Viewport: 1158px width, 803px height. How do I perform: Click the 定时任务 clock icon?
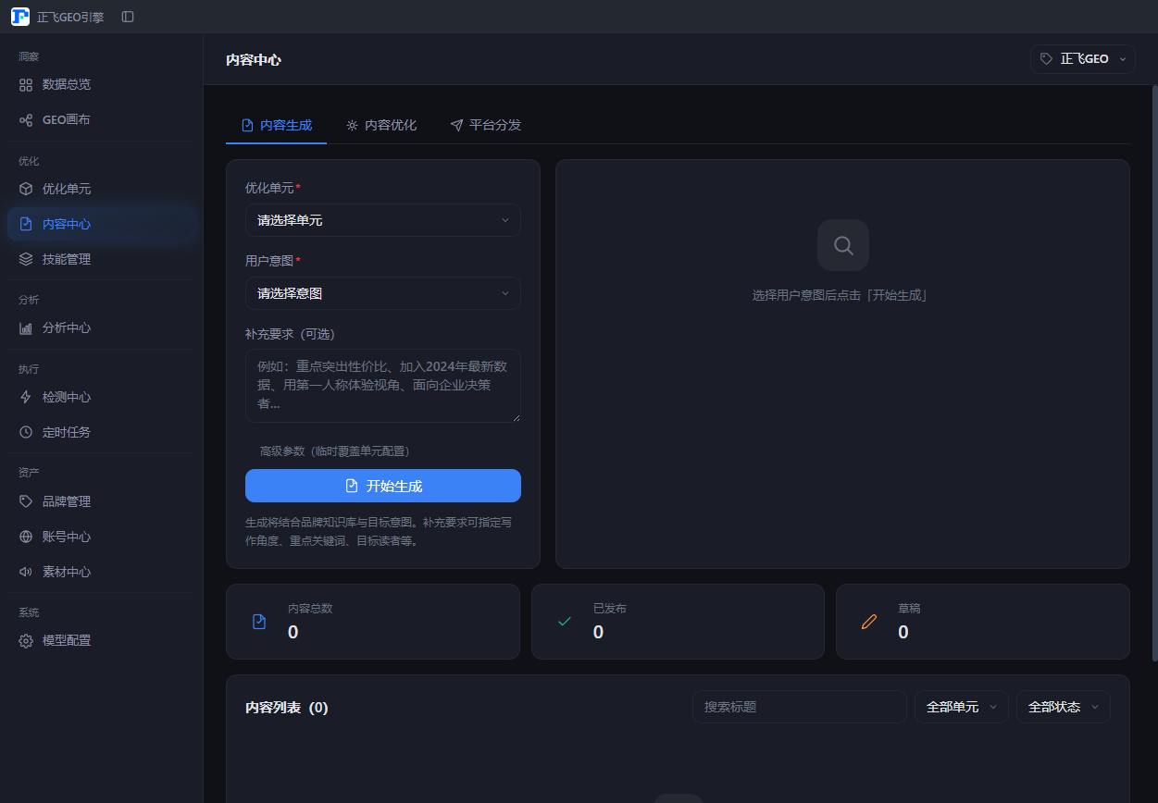coord(26,432)
